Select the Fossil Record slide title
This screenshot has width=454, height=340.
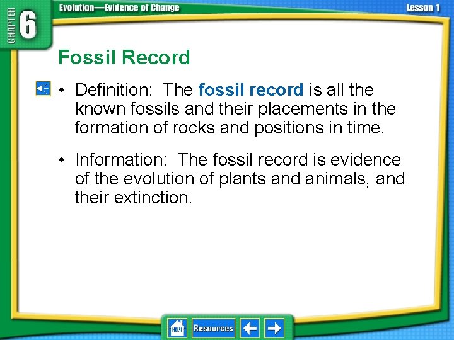tap(124, 57)
